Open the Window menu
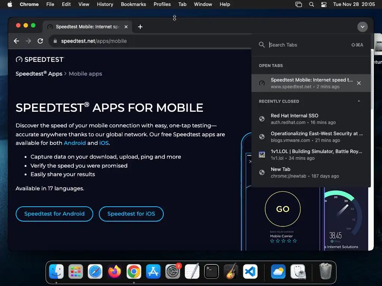Viewport: 382px width, 286px height. coord(203,4)
